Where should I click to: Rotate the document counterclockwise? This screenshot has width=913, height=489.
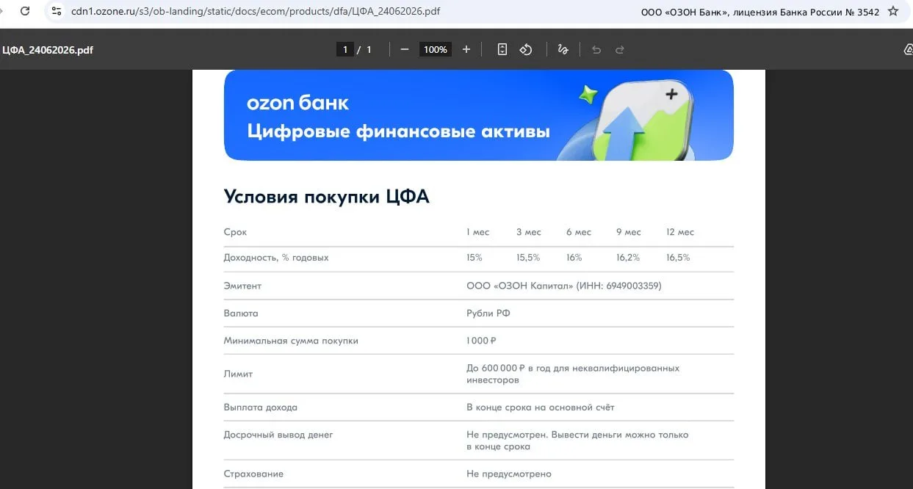click(x=526, y=49)
